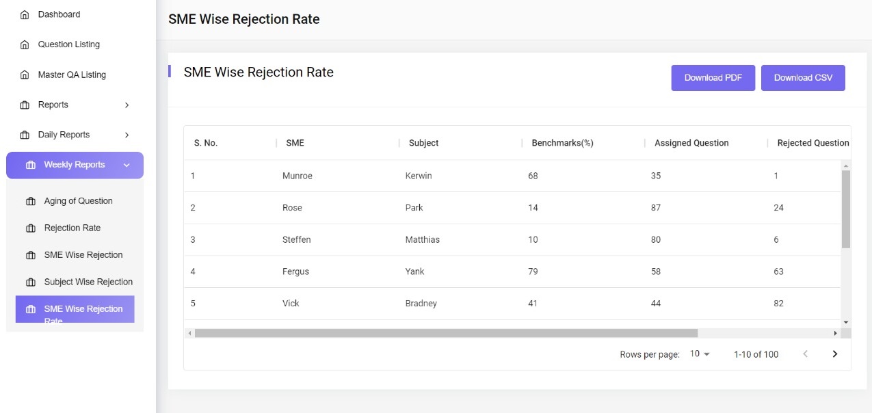The height and width of the screenshot is (413, 872).
Task: Sort by the Benchmarks column header
Action: 561,142
